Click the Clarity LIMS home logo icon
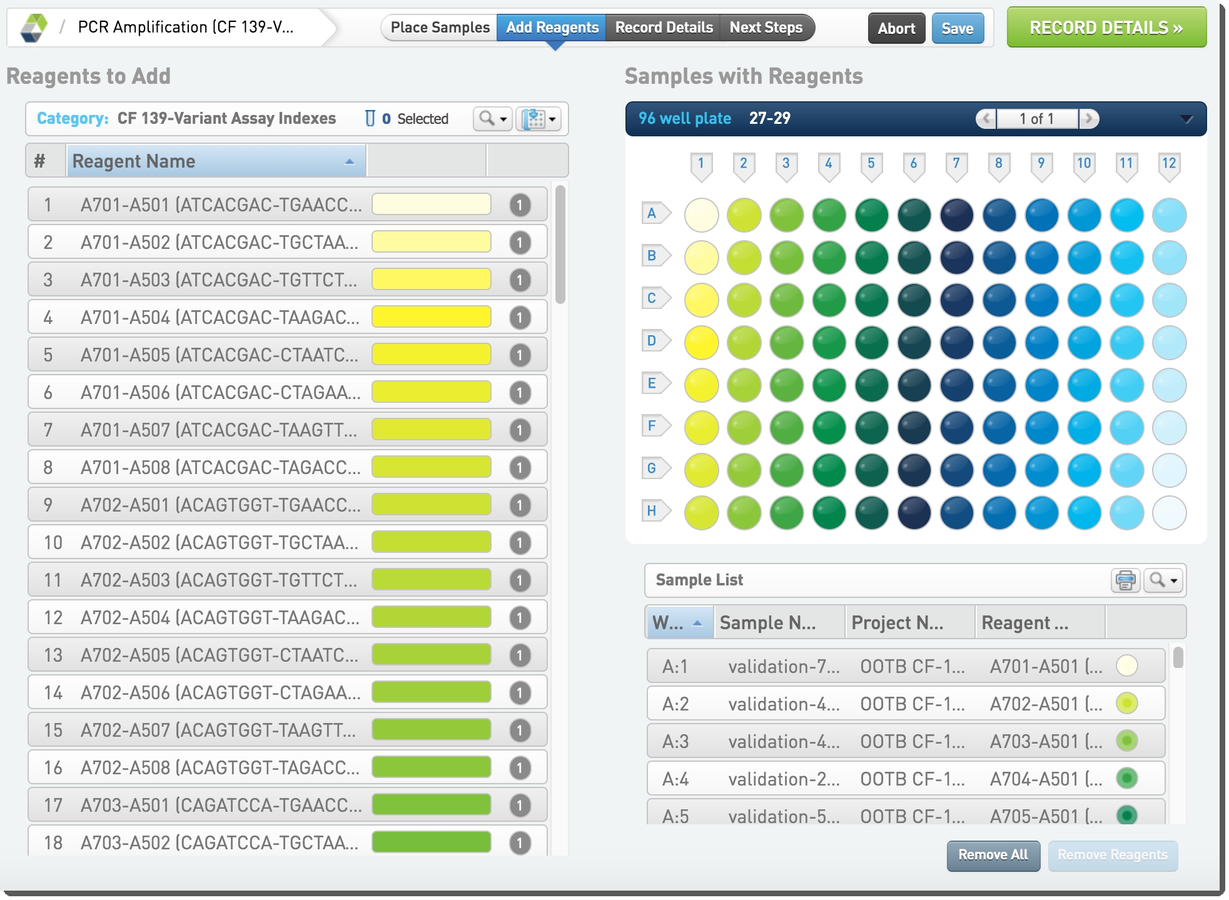The height and width of the screenshot is (900, 1229). pyautogui.click(x=33, y=28)
